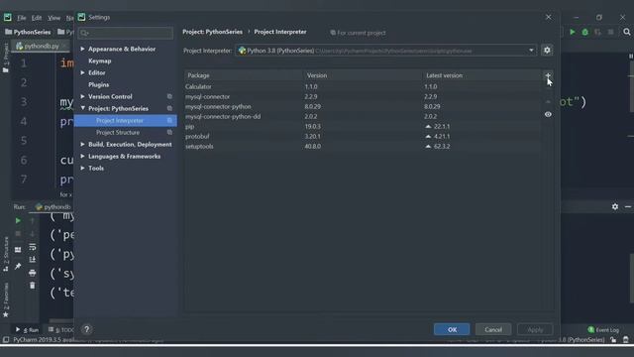The image size is (634, 357).
Task: Select the Calculator package row
Action: (x=363, y=86)
